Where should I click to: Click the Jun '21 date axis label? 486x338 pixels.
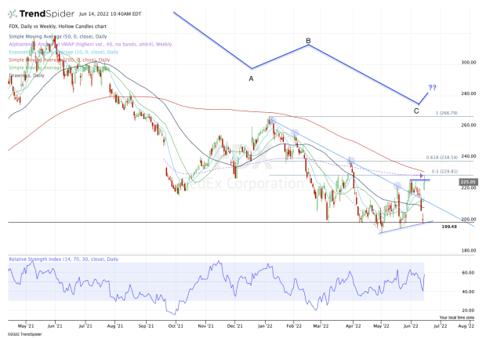tap(55, 326)
